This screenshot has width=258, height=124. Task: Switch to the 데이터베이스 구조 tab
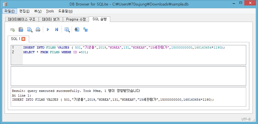click(x=22, y=19)
